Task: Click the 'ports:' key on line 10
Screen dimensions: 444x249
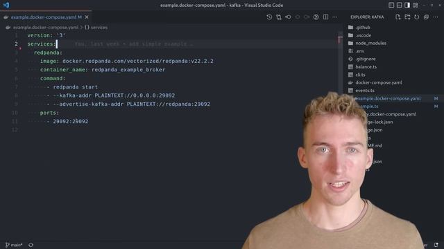Action: click(x=49, y=113)
